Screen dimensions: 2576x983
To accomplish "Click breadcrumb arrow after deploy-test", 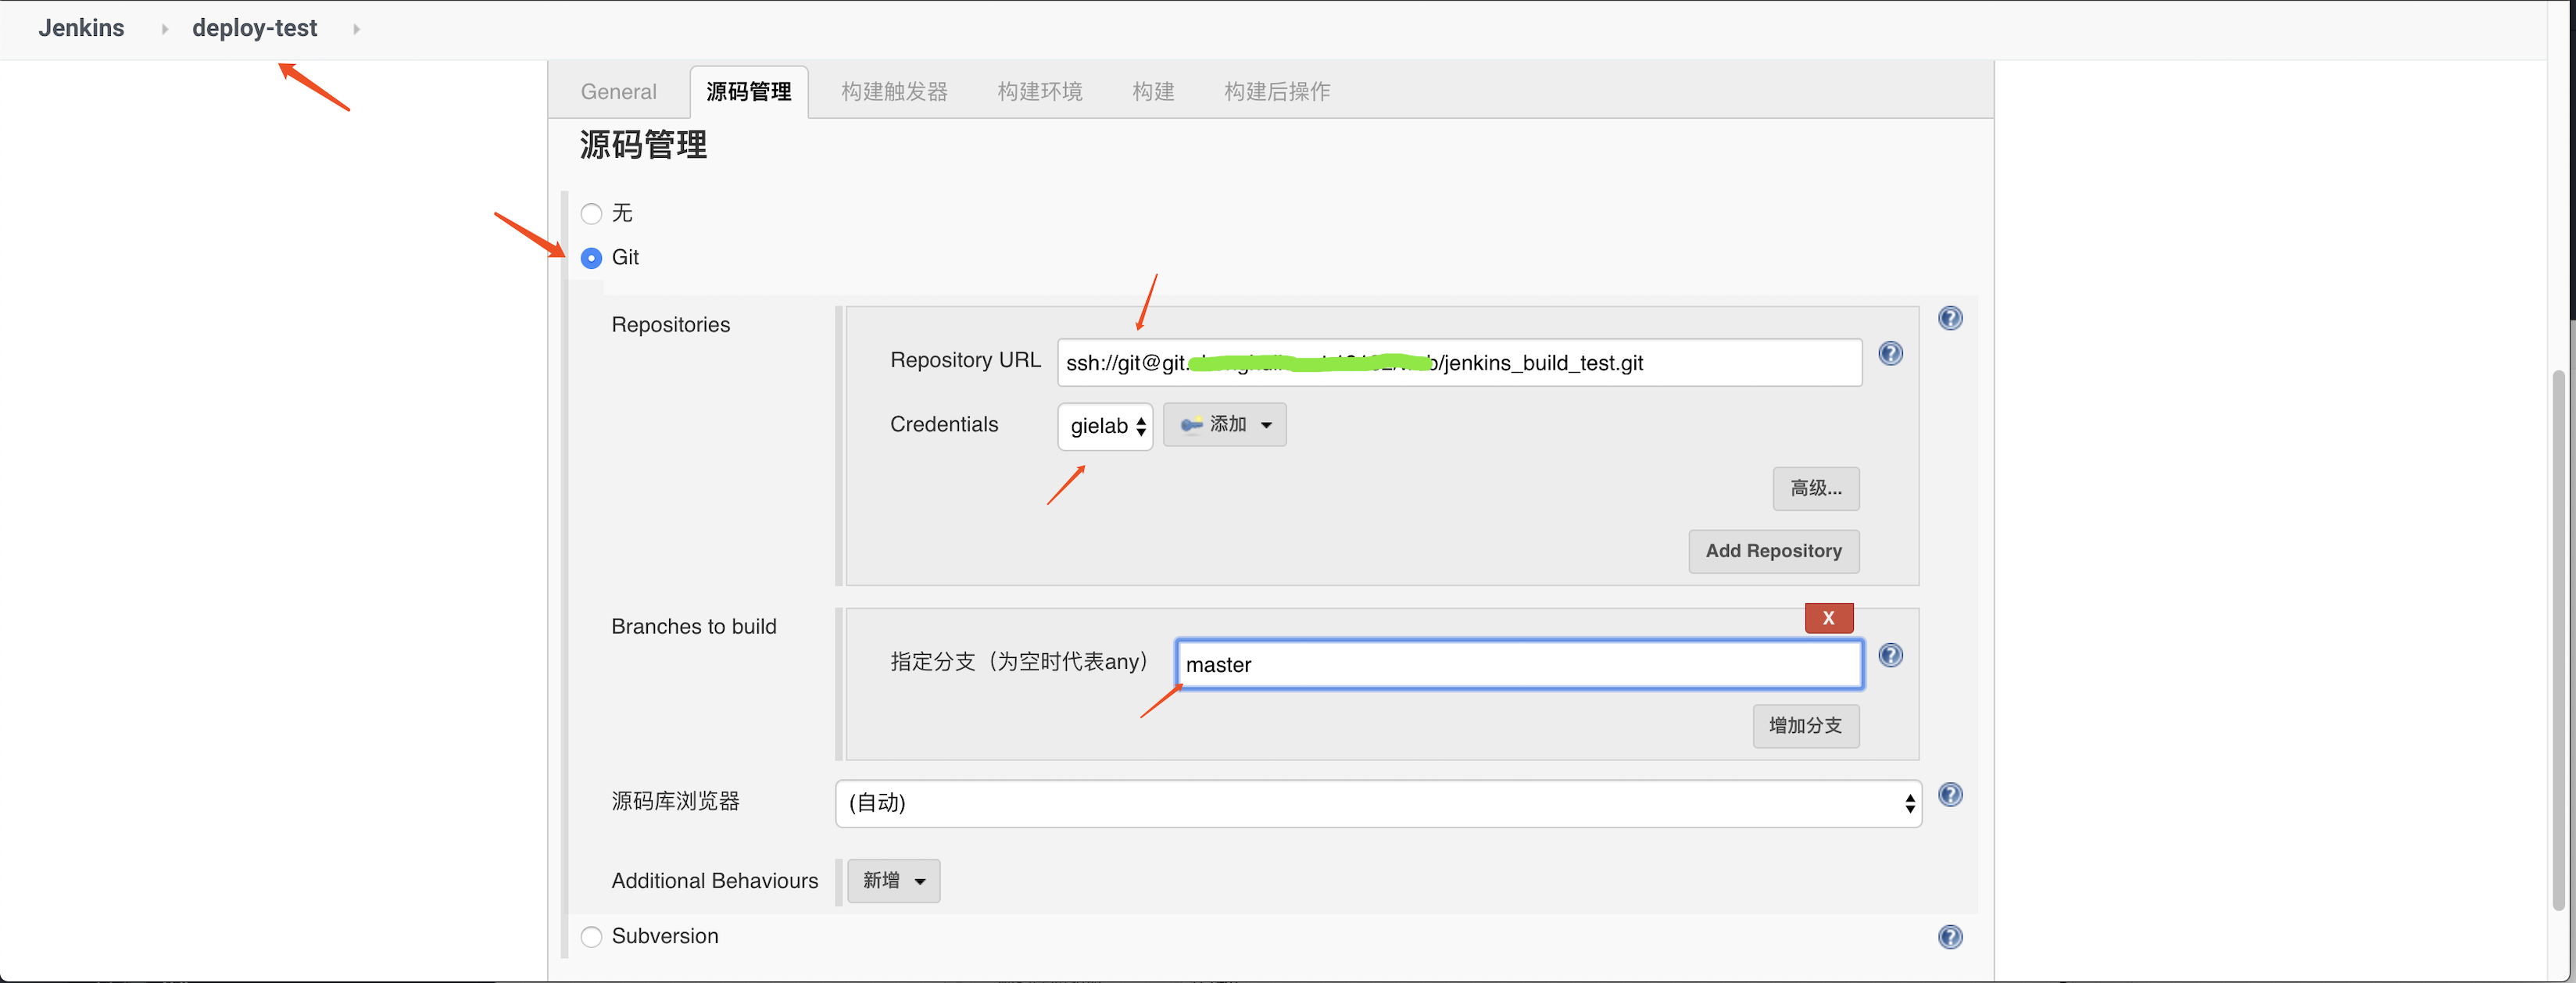I will click(356, 29).
